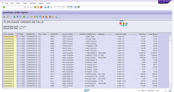
Task: Open the command field dropdown arrow
Action: click(25, 7)
